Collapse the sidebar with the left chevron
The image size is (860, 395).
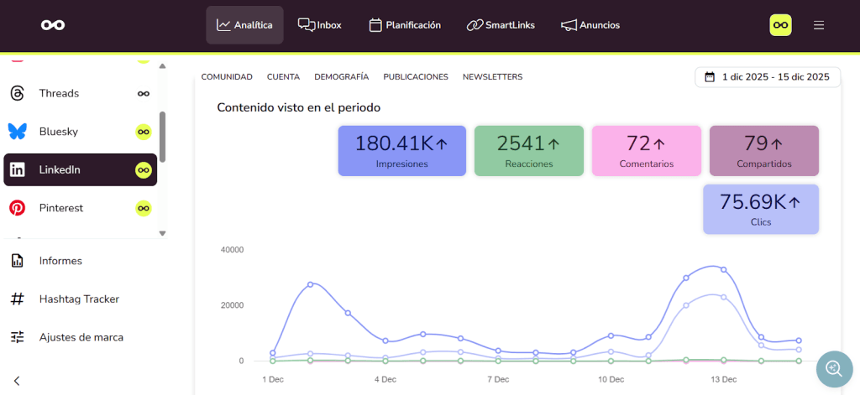(x=17, y=381)
